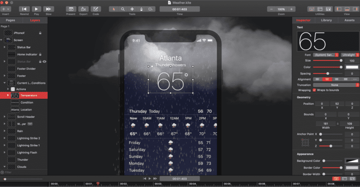Click the Rewind button in toolbar
The width and height of the screenshot is (360, 187).
pyautogui.click(x=24, y=9)
